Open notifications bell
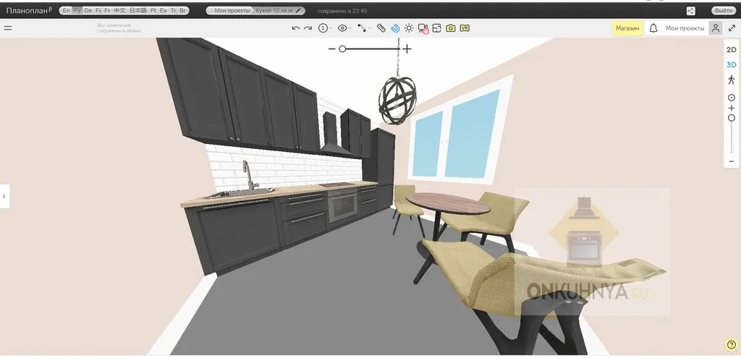 pyautogui.click(x=653, y=28)
